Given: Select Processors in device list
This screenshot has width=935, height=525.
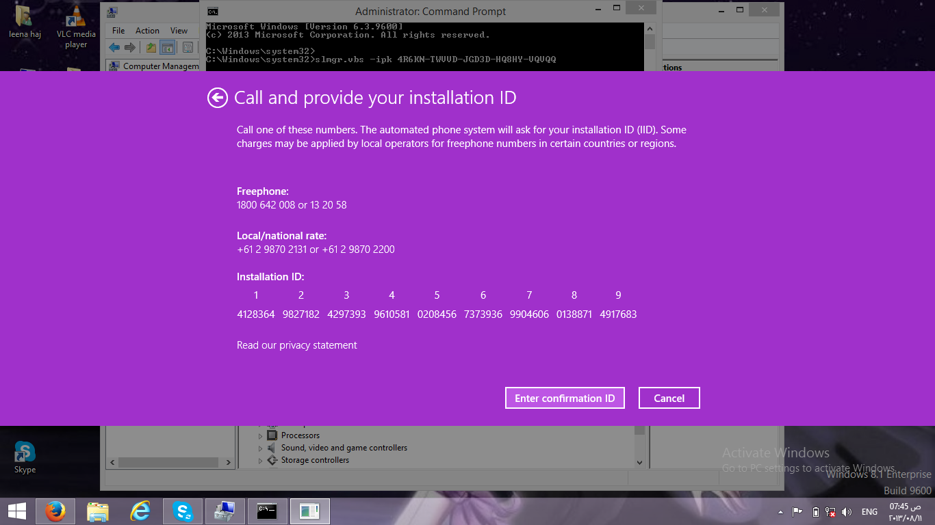Looking at the screenshot, I should pyautogui.click(x=300, y=435).
